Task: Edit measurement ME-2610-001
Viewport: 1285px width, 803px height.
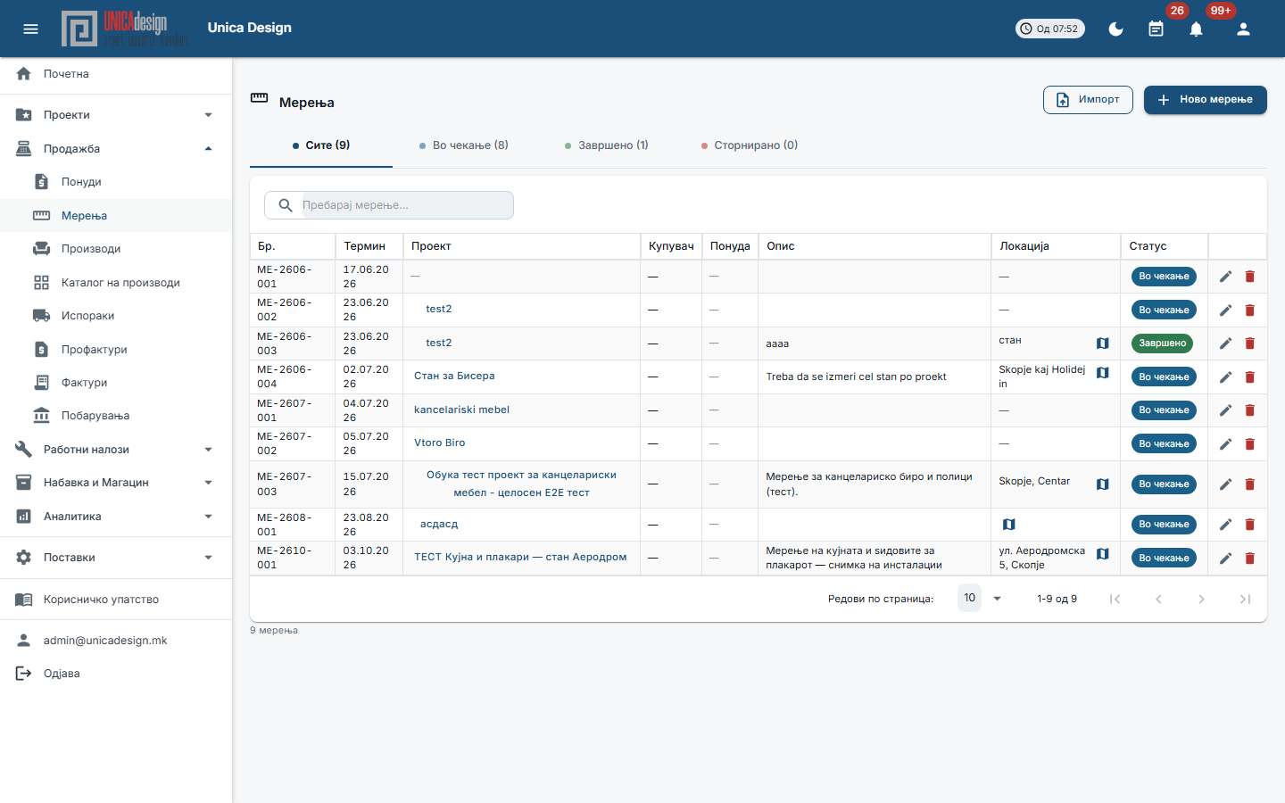Action: (x=1225, y=559)
